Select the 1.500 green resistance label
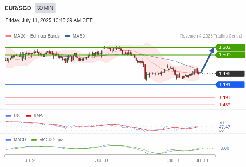The height and width of the screenshot is (167, 246). [230, 55]
